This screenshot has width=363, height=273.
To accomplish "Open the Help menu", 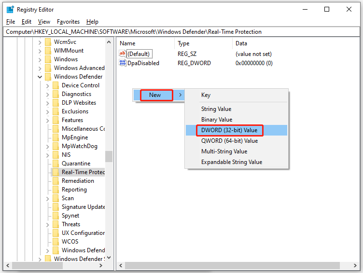I will click(x=92, y=22).
